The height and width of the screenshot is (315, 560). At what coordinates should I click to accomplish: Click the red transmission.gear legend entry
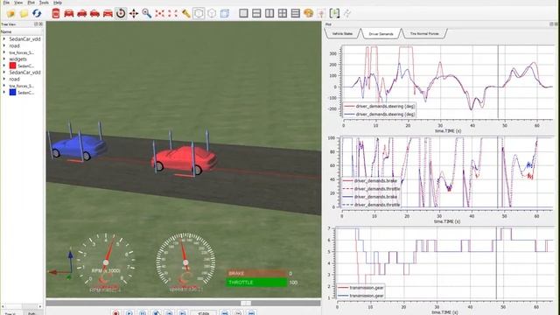(360, 288)
